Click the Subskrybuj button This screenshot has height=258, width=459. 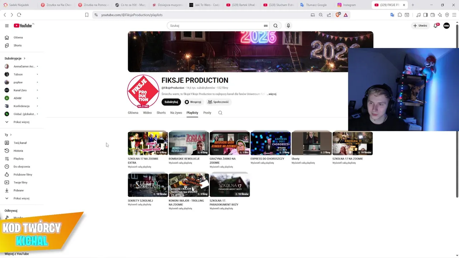171,102
